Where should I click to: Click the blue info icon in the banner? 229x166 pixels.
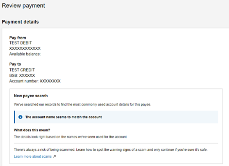[x=20, y=117]
